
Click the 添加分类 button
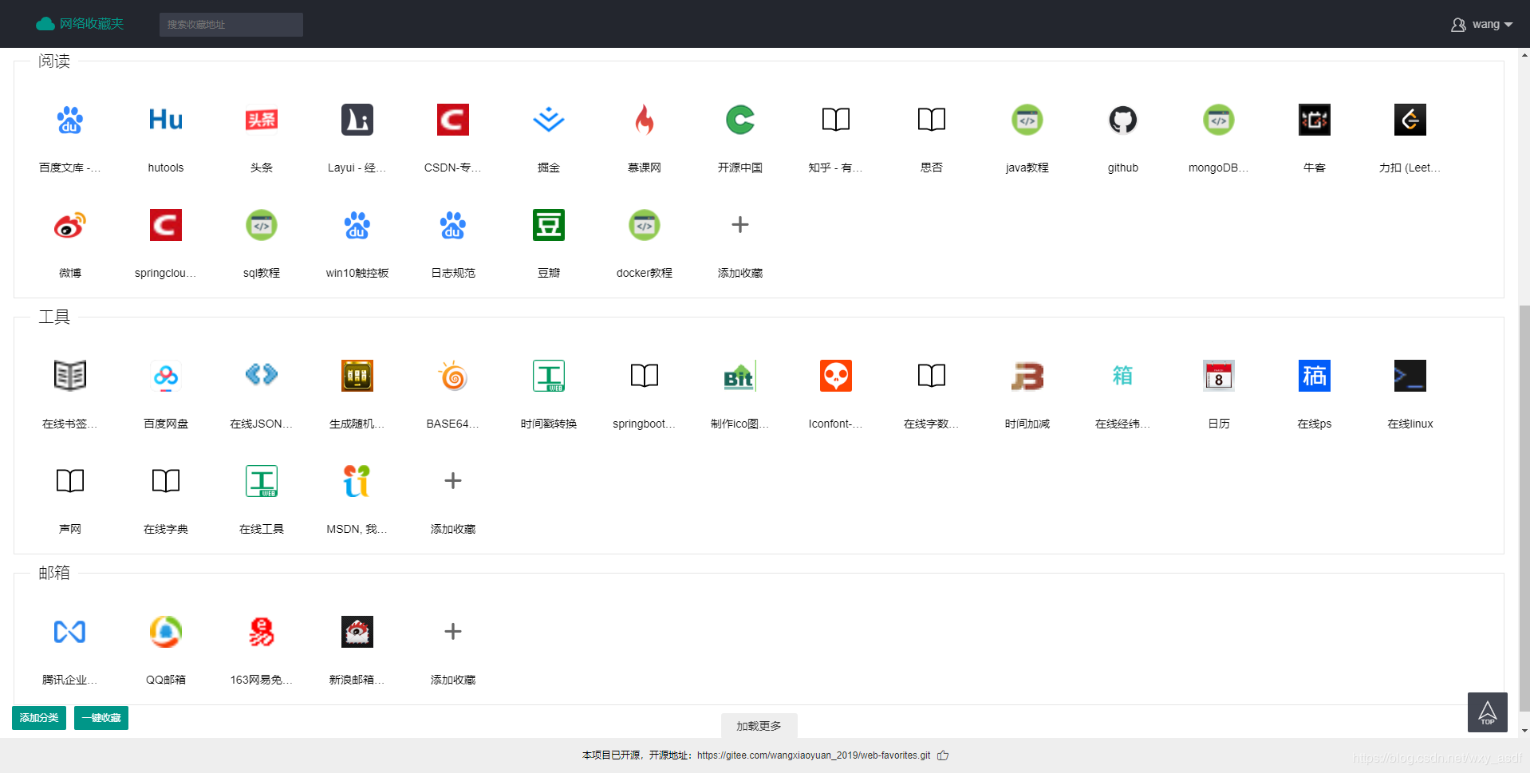pos(39,718)
